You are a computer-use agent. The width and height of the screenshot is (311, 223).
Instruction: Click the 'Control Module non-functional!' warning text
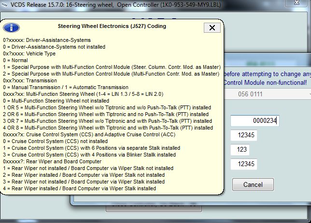[265, 82]
